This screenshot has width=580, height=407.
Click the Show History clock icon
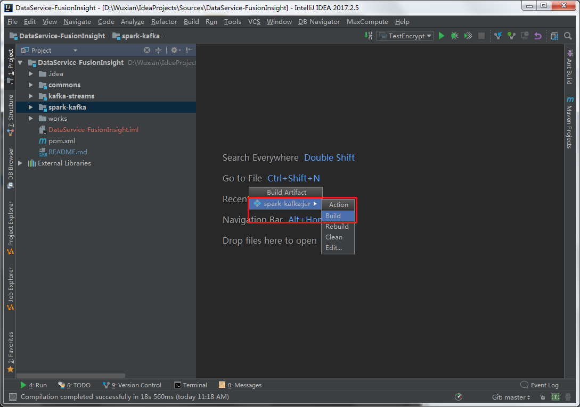coord(525,36)
